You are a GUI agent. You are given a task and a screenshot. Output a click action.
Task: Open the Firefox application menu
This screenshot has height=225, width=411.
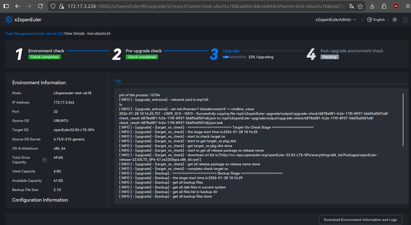click(408, 6)
